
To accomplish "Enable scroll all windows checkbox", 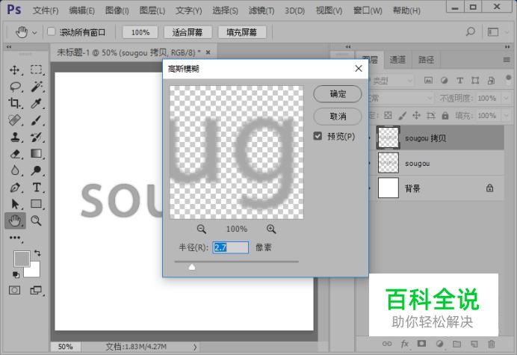I will (51, 31).
